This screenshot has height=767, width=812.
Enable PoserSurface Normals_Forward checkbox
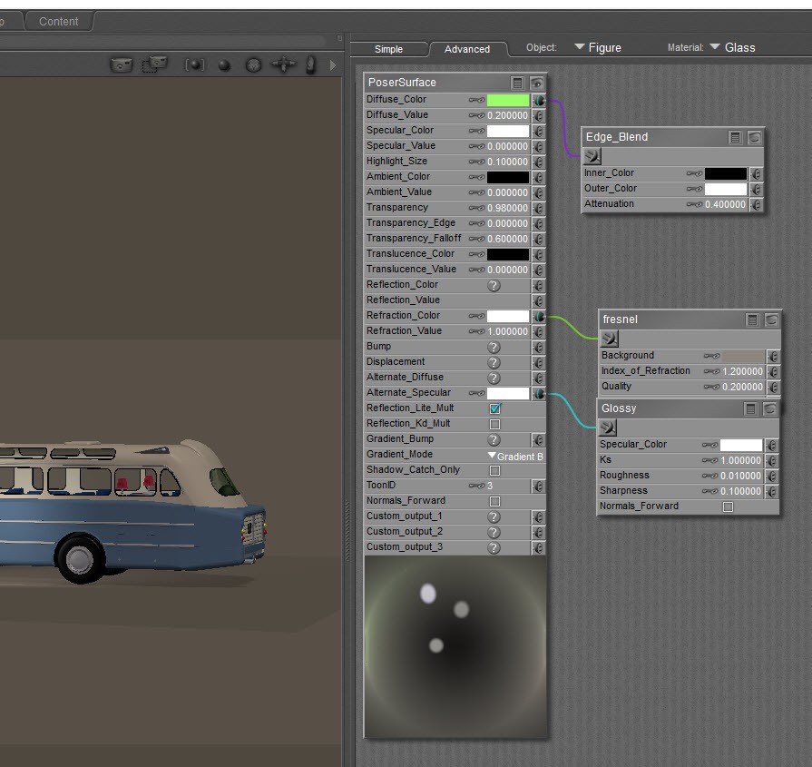click(x=495, y=502)
